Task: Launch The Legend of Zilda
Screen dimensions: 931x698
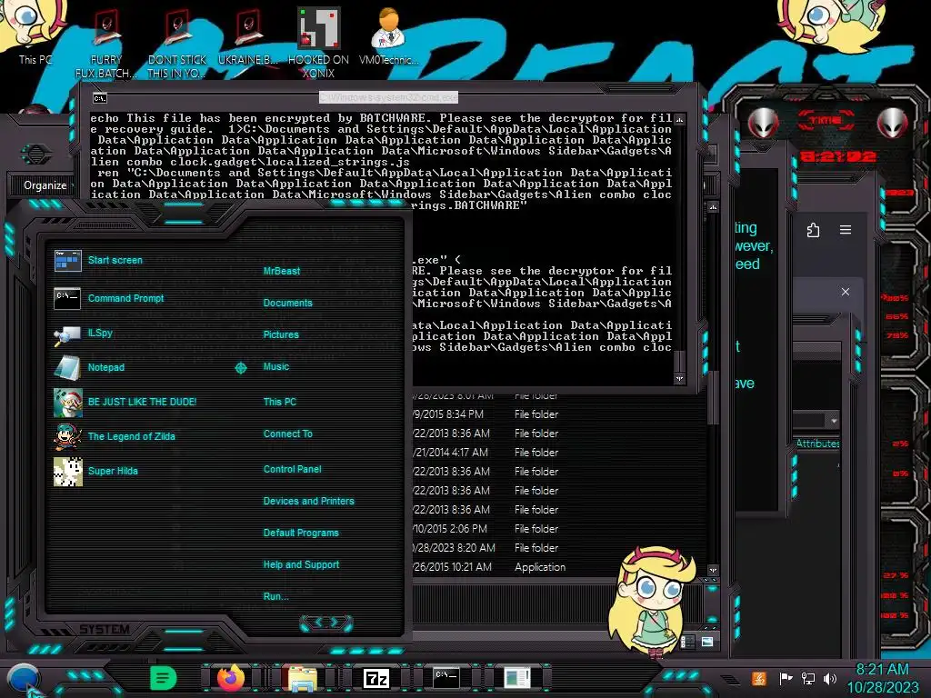Action: (x=114, y=436)
